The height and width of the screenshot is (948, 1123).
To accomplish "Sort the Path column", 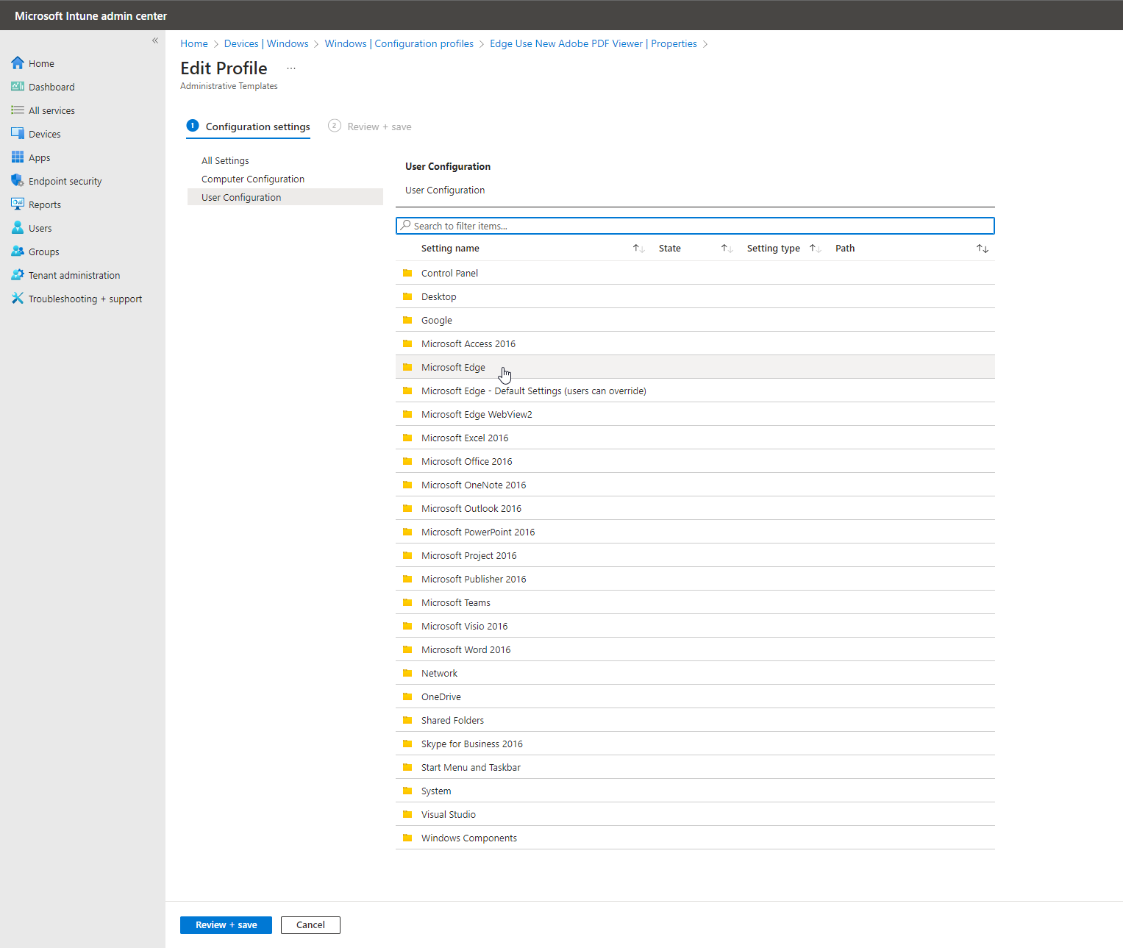I will 982,249.
